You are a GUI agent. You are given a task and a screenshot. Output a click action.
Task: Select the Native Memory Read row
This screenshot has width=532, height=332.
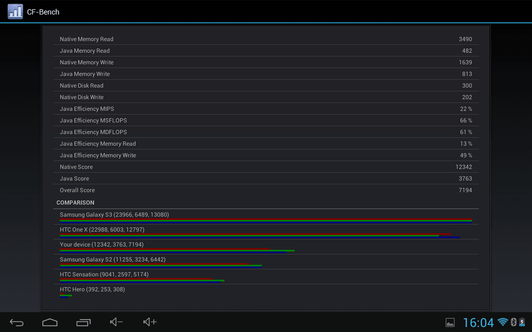click(x=266, y=39)
